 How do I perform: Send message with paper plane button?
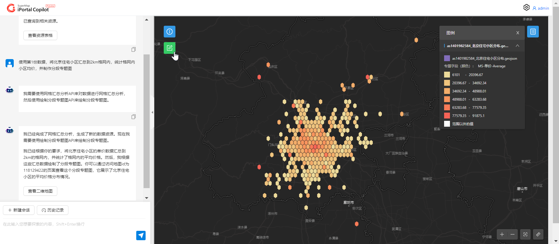(x=141, y=235)
